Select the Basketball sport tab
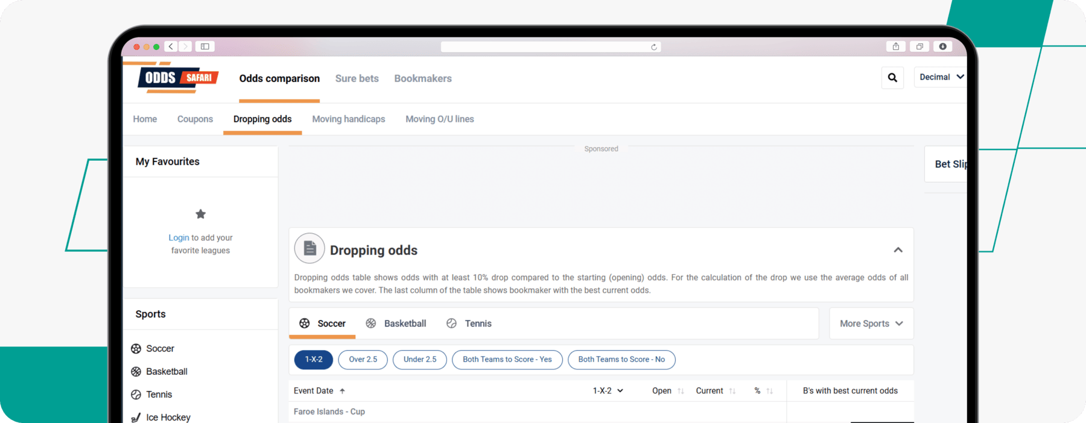The width and height of the screenshot is (1086, 423). coord(396,324)
